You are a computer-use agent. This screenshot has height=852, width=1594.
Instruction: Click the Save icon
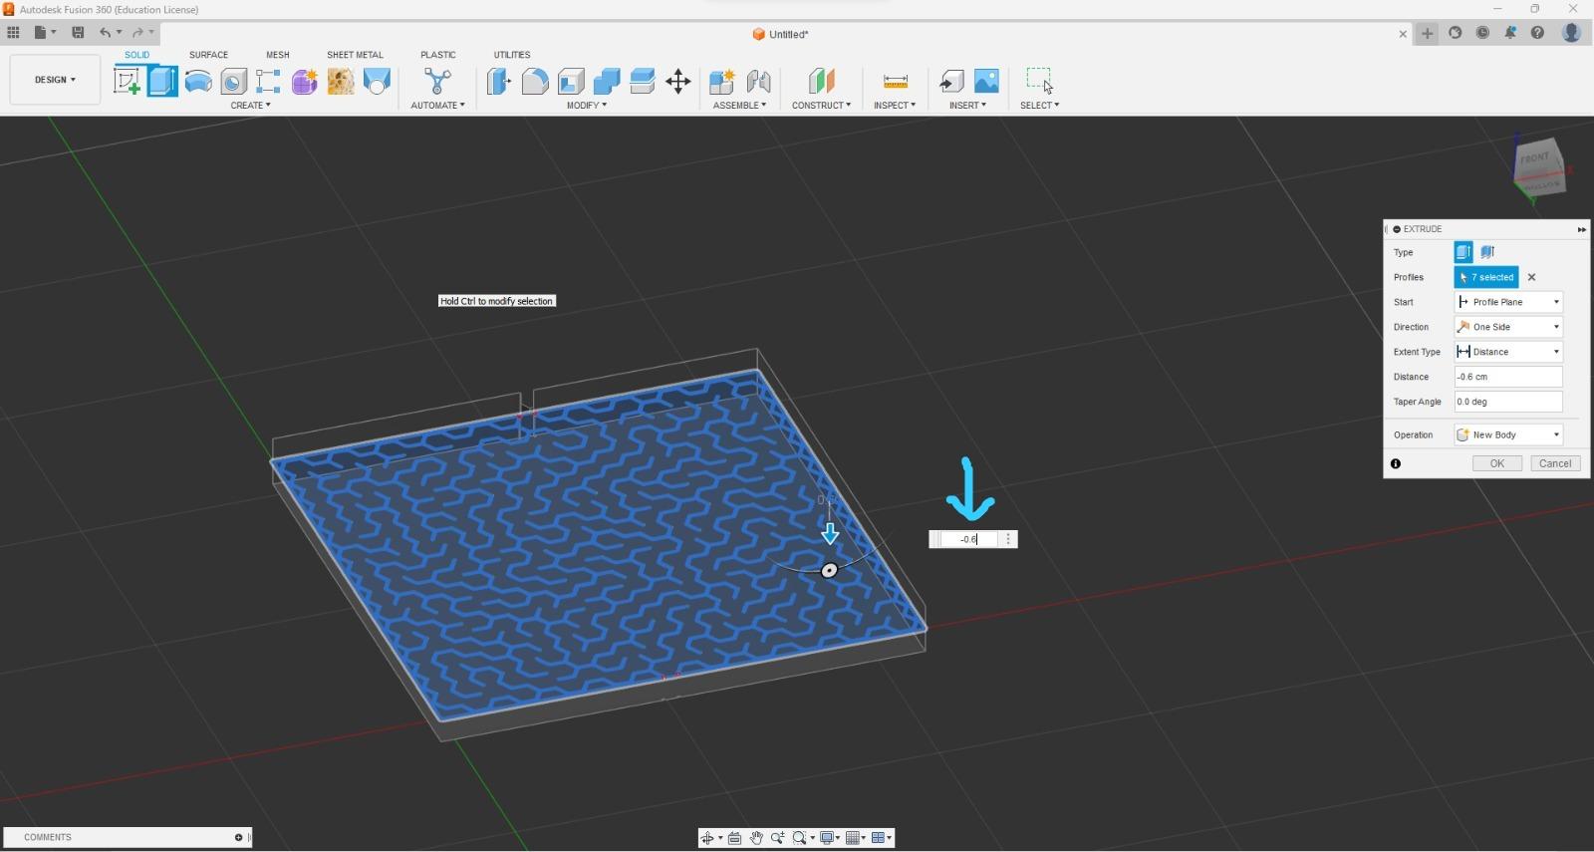(78, 32)
